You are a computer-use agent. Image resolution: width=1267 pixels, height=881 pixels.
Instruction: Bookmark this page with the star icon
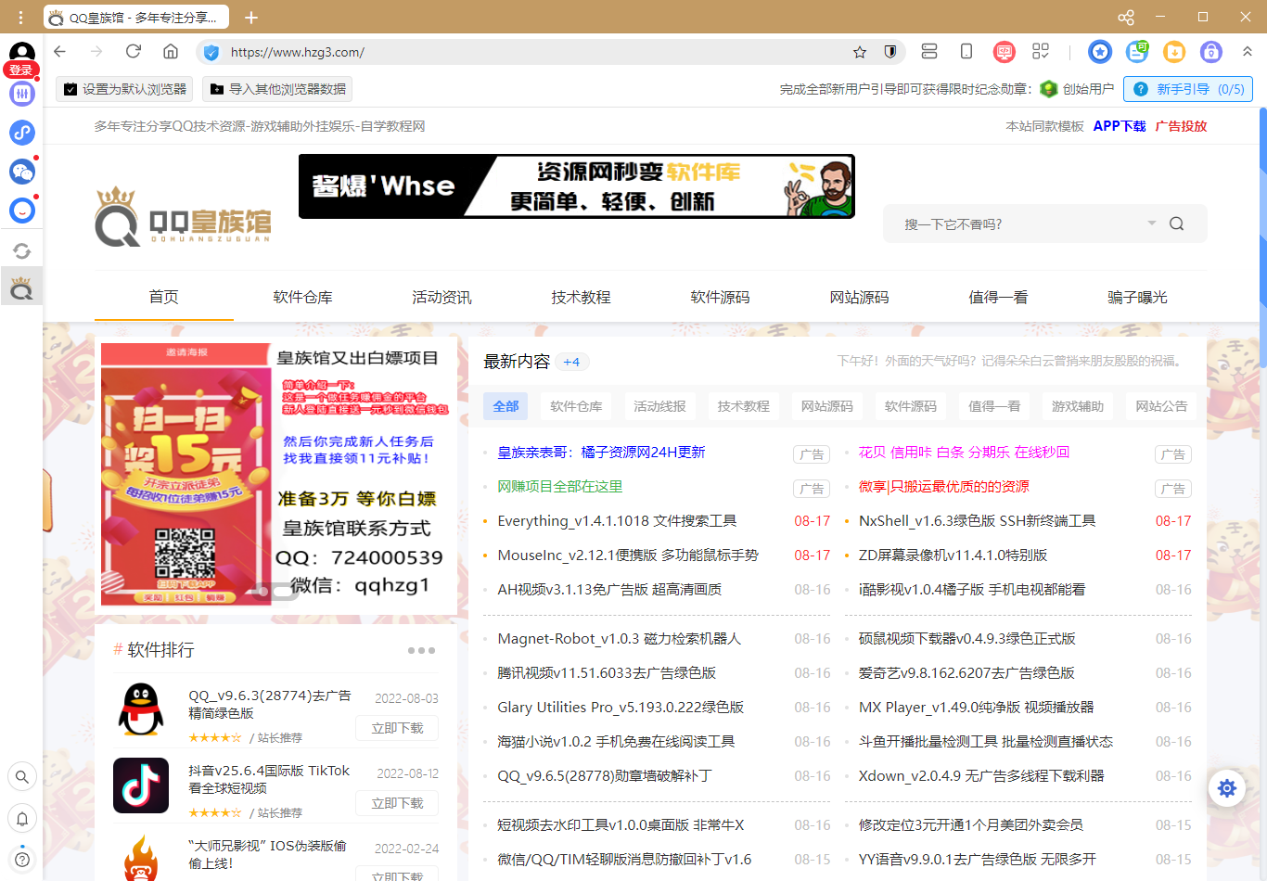click(x=860, y=52)
